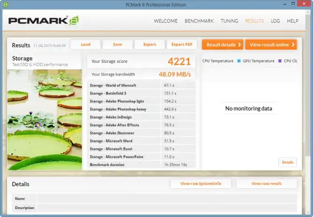Go to the TUNING tab
Viewport: 313px width, 217px height.
[229, 21]
